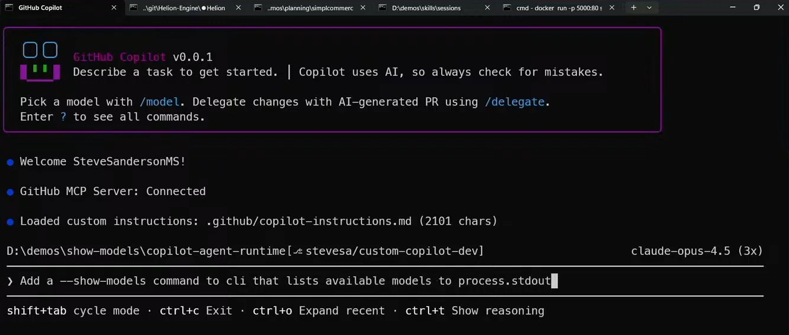Click GitHub MCP Server: Connected line
Image resolution: width=789 pixels, height=335 pixels.
(113, 192)
